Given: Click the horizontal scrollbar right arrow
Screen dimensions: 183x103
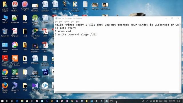Looking at the screenshot, I should coord(178,92).
